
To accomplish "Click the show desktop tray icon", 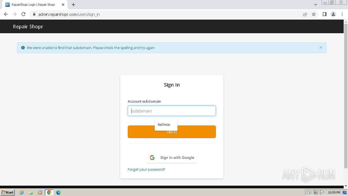I will point(345,192).
